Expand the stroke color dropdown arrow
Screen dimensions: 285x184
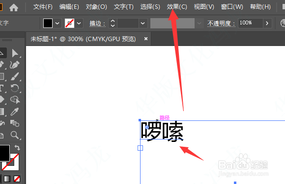[79, 23]
